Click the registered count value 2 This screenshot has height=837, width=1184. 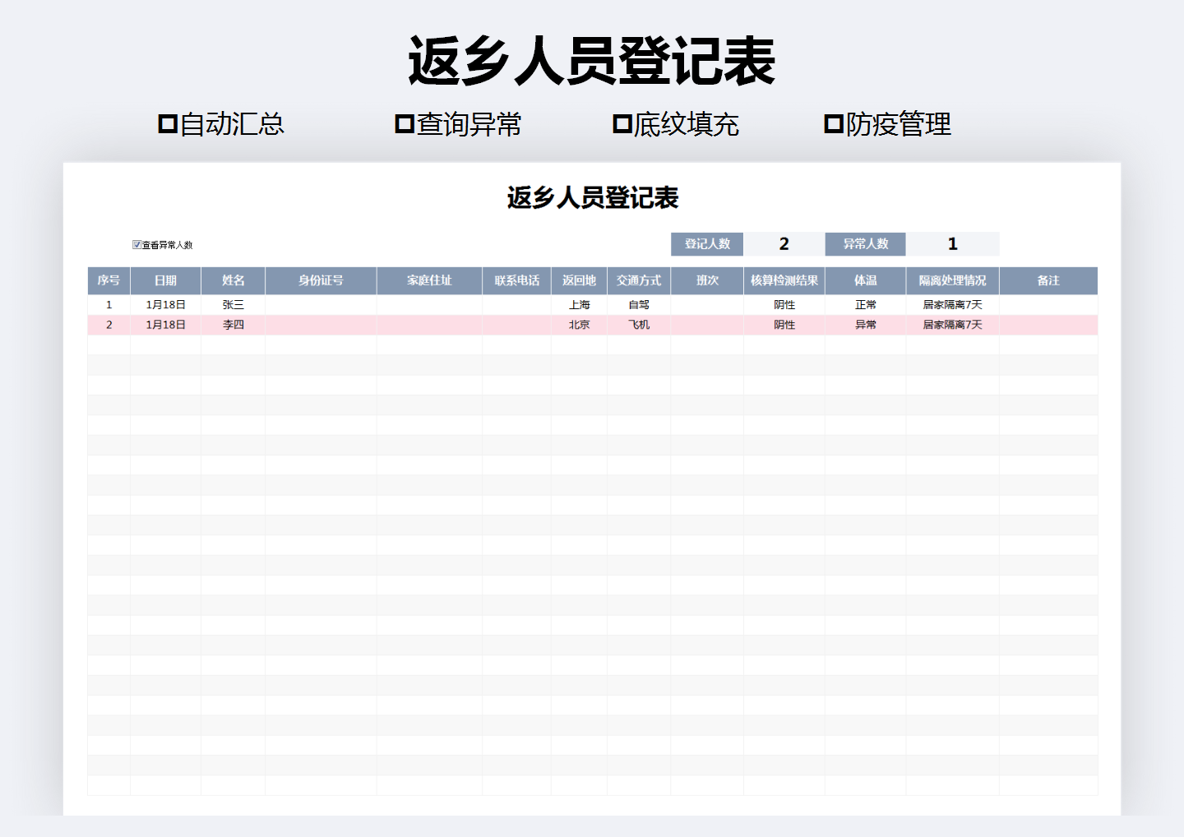tap(784, 243)
